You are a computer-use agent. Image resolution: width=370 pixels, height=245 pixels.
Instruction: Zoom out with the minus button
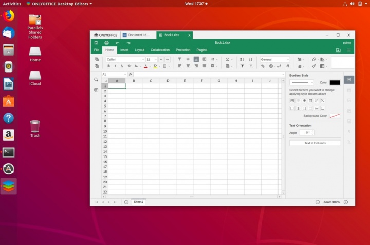pos(318,202)
